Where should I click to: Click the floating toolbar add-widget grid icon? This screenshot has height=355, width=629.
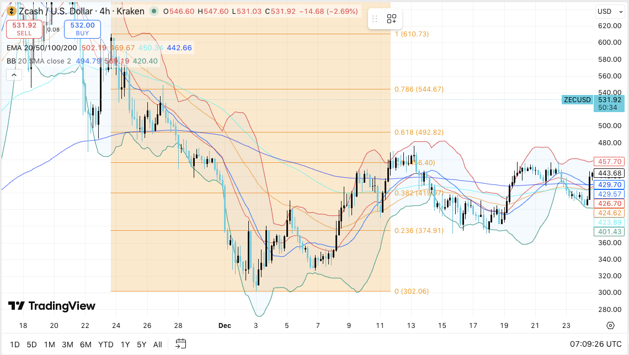click(392, 19)
